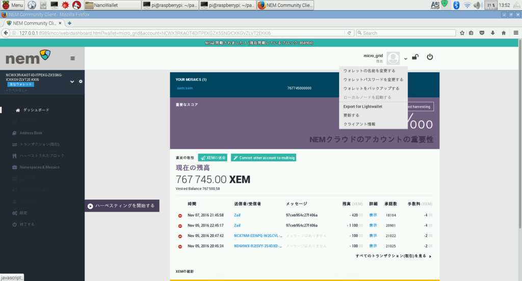Launch the web browser globe icon in the taskbar

pos(32,5)
